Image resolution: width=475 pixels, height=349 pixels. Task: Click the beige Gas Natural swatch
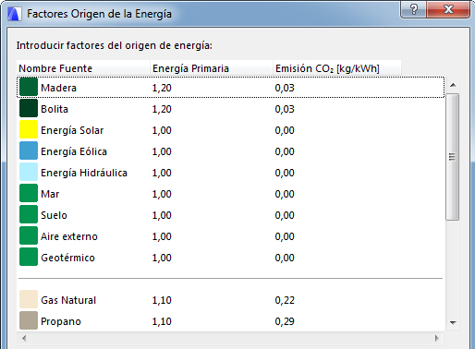pyautogui.click(x=29, y=299)
